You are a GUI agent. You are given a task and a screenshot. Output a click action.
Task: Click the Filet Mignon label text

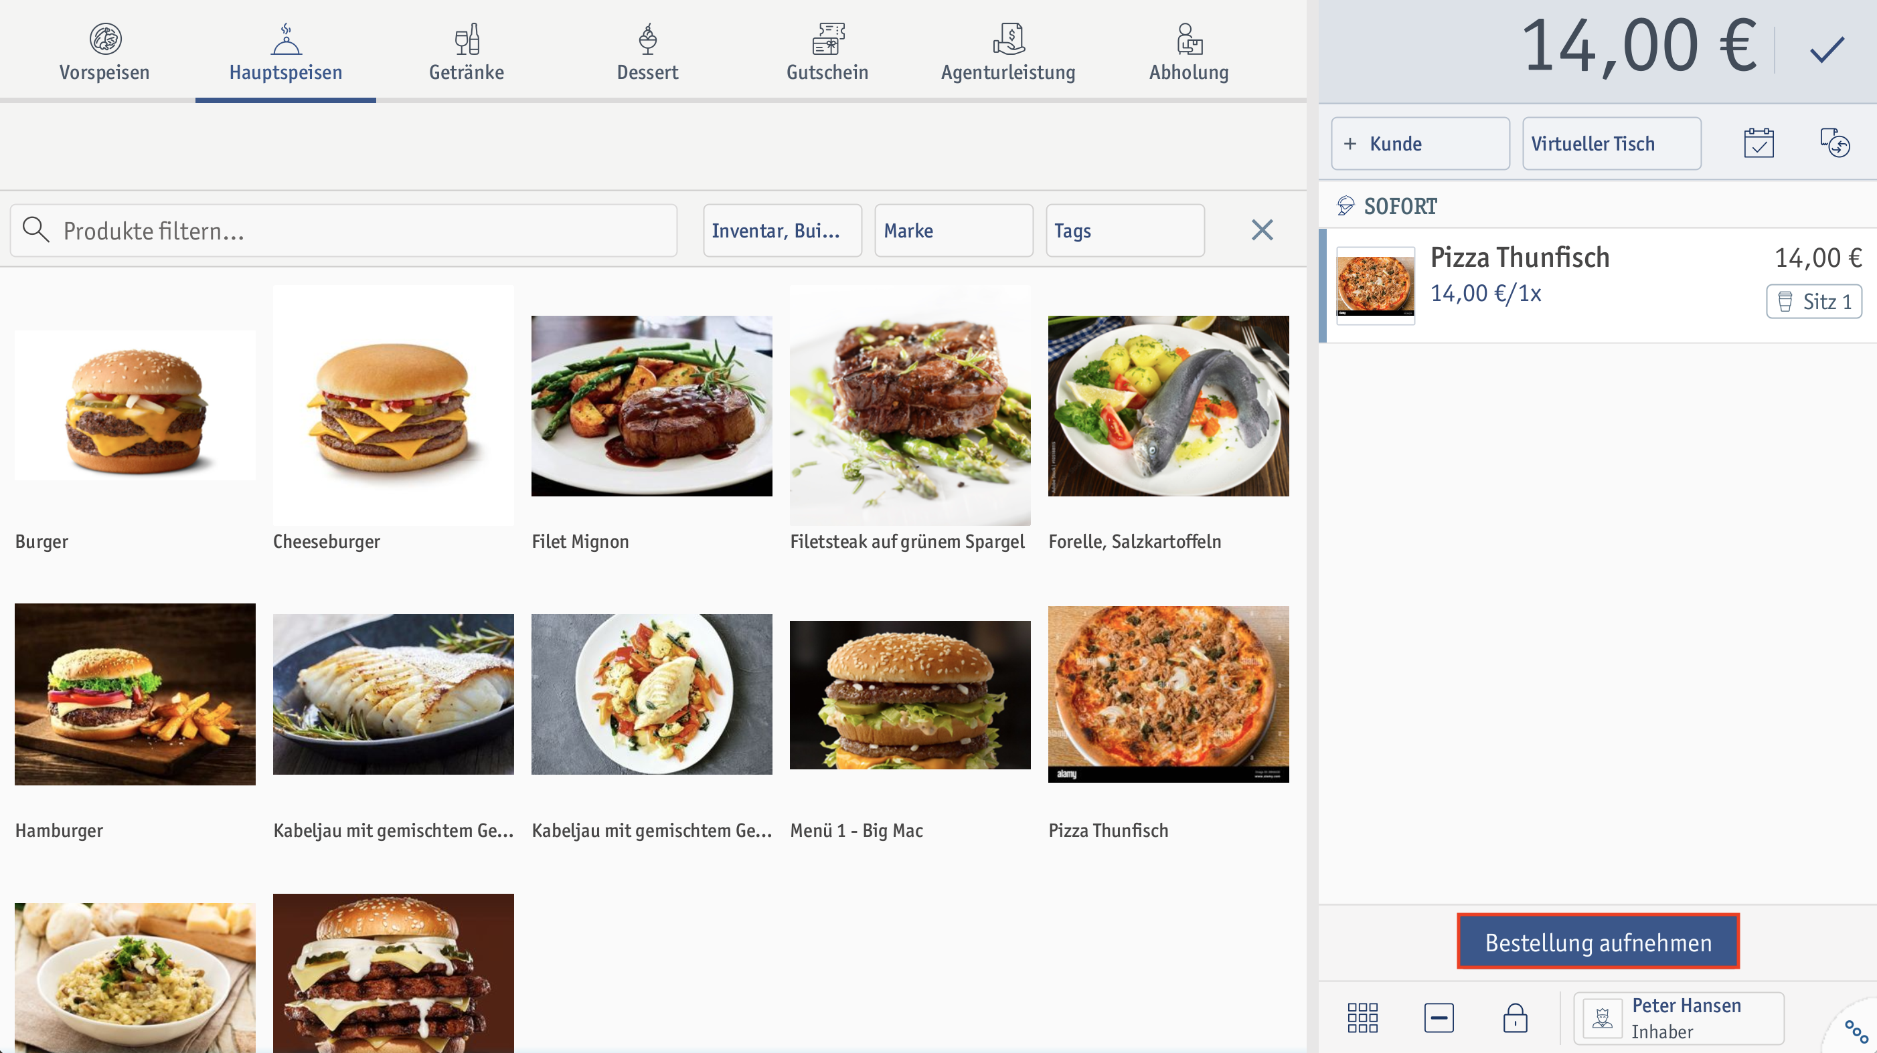coord(580,541)
